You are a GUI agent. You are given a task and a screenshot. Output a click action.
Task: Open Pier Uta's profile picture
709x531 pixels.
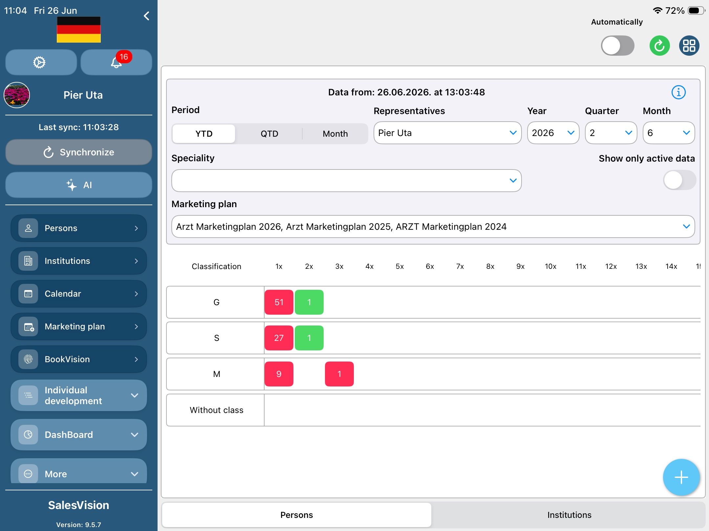(x=17, y=95)
